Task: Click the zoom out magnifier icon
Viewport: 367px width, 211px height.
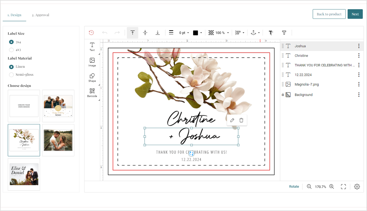Action: (309, 187)
